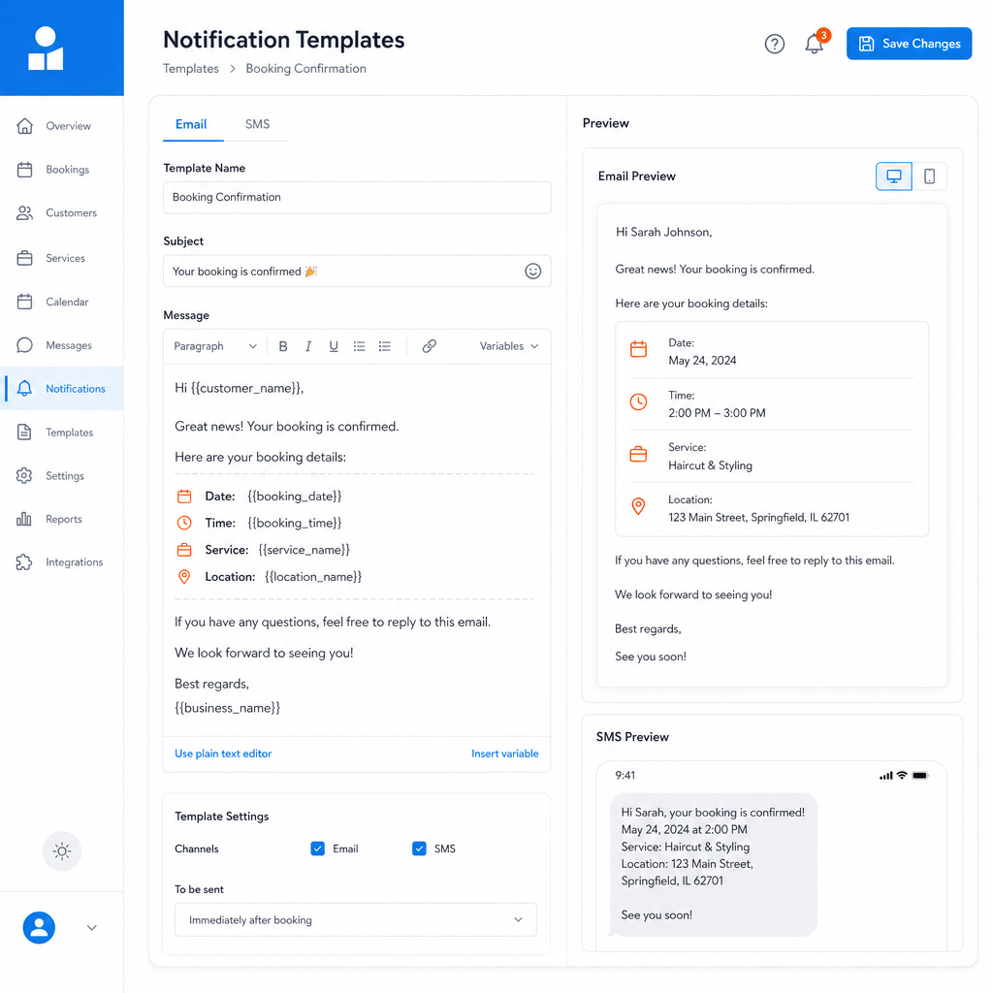
Task: Click the preview Time clock icon
Action: 638,401
